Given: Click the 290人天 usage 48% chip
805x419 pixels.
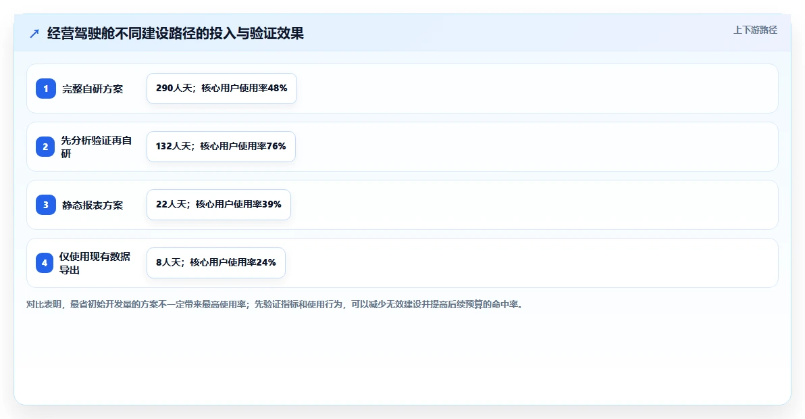Looking at the screenshot, I should coord(222,89).
